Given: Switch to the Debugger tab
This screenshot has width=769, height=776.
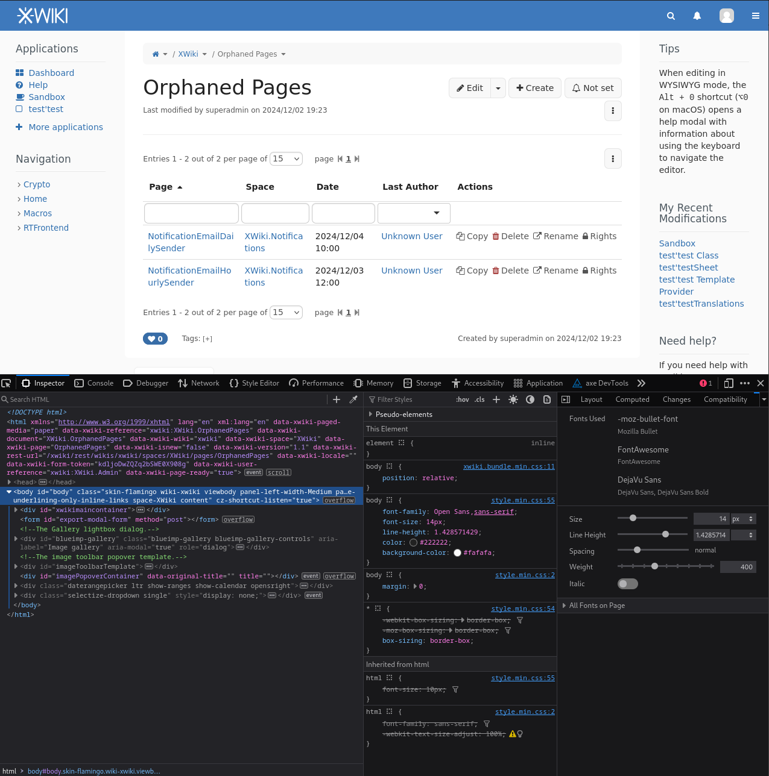Looking at the screenshot, I should pos(145,383).
